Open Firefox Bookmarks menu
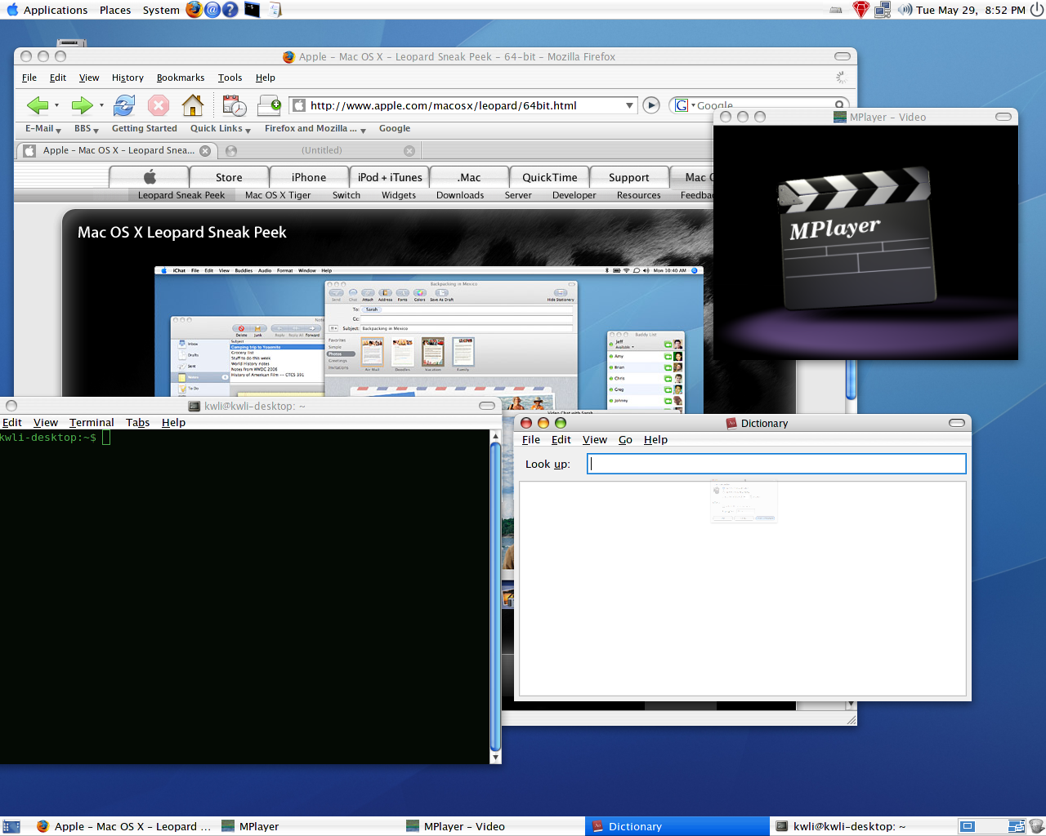This screenshot has width=1046, height=836. coord(181,78)
